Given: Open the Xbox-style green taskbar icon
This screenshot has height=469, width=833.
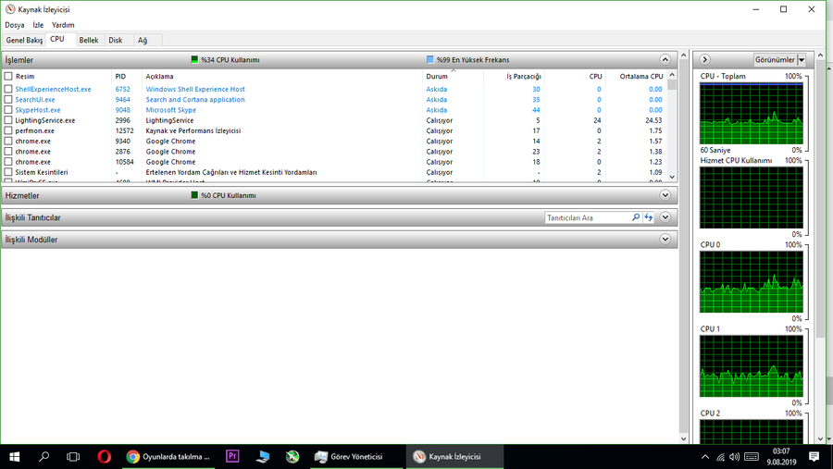Looking at the screenshot, I should pyautogui.click(x=292, y=456).
